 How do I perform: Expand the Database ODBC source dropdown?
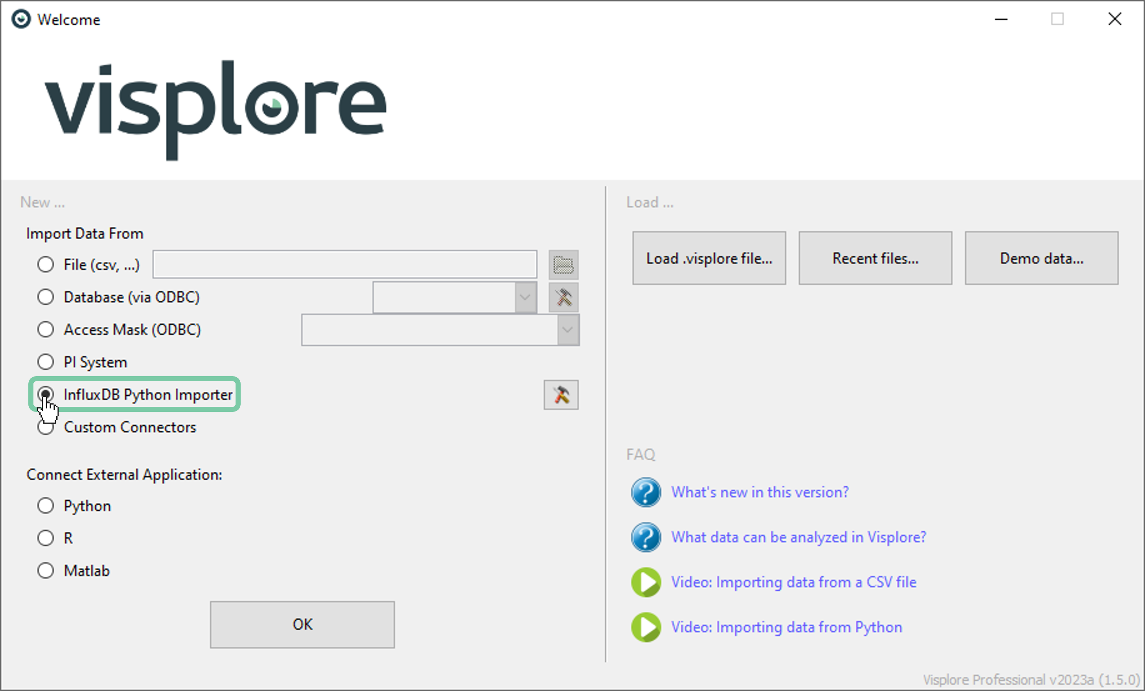525,297
